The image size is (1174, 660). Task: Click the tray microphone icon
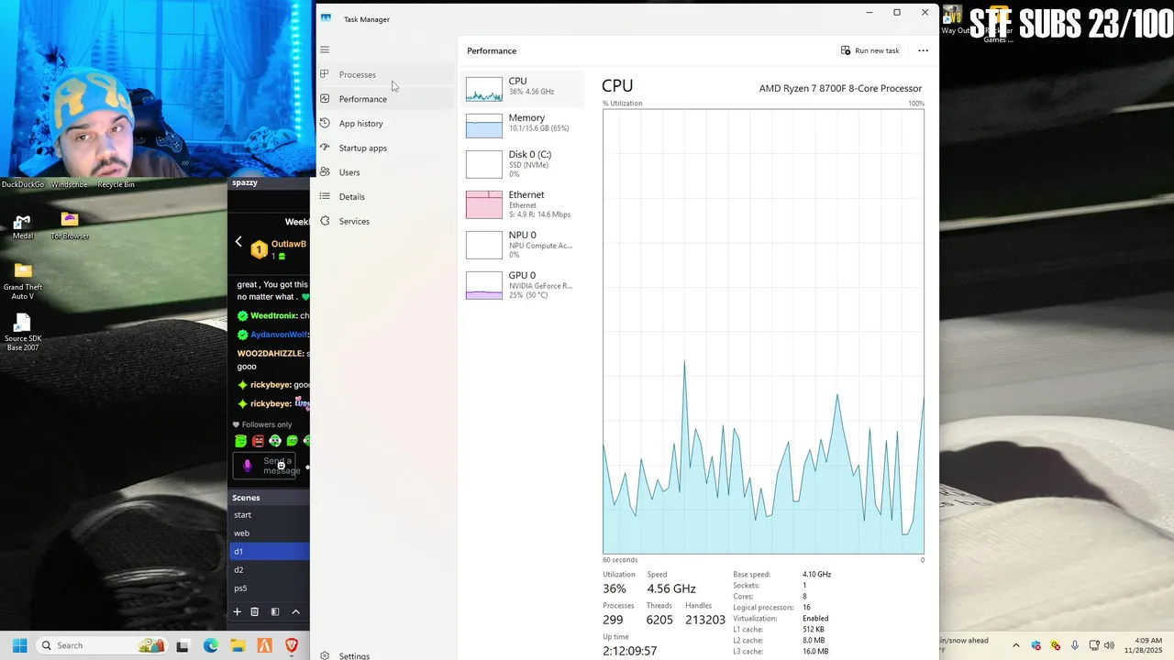(1075, 645)
